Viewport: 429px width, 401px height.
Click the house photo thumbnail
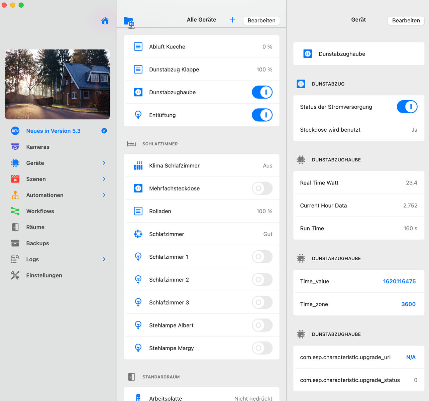(x=58, y=84)
